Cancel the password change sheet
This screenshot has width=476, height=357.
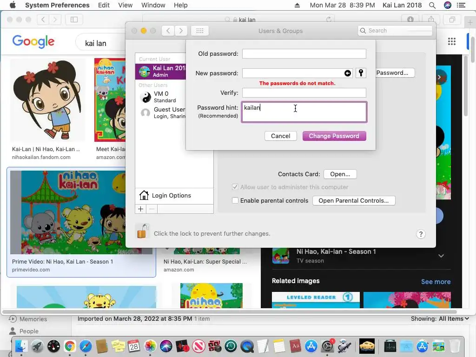(280, 136)
